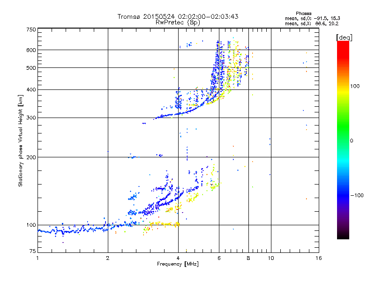This screenshot has height=281, width=375.
Task: Click the x-axis tick label '8'
Action: [248, 258]
